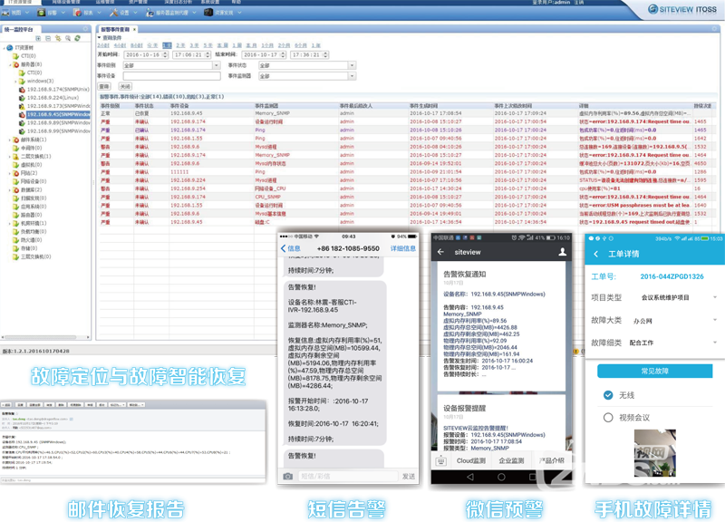Image resolution: width=725 pixels, height=522 pixels.
Task: Adjust the end time 17:36:21 stepper arrows
Action: click(325, 55)
